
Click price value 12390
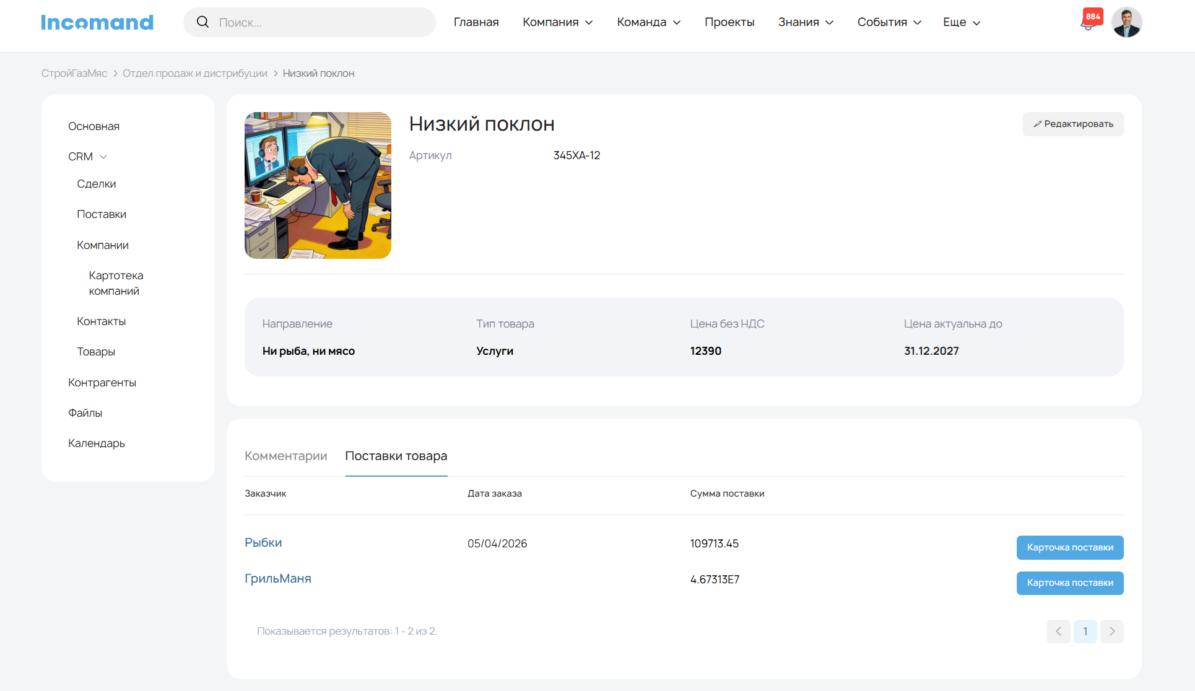coord(706,351)
